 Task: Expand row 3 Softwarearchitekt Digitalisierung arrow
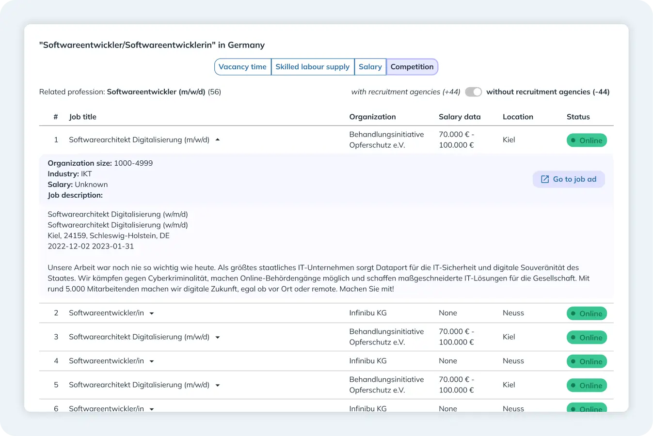[218, 337]
